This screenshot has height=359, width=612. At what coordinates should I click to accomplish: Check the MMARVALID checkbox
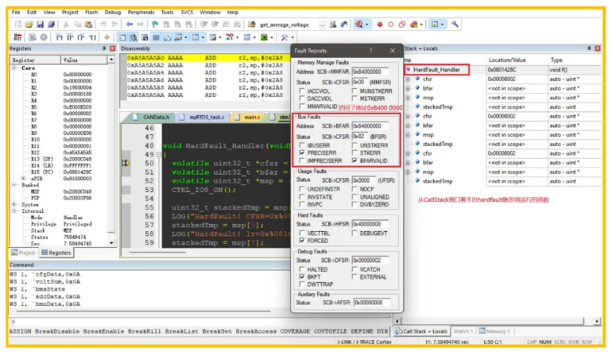[x=302, y=106]
